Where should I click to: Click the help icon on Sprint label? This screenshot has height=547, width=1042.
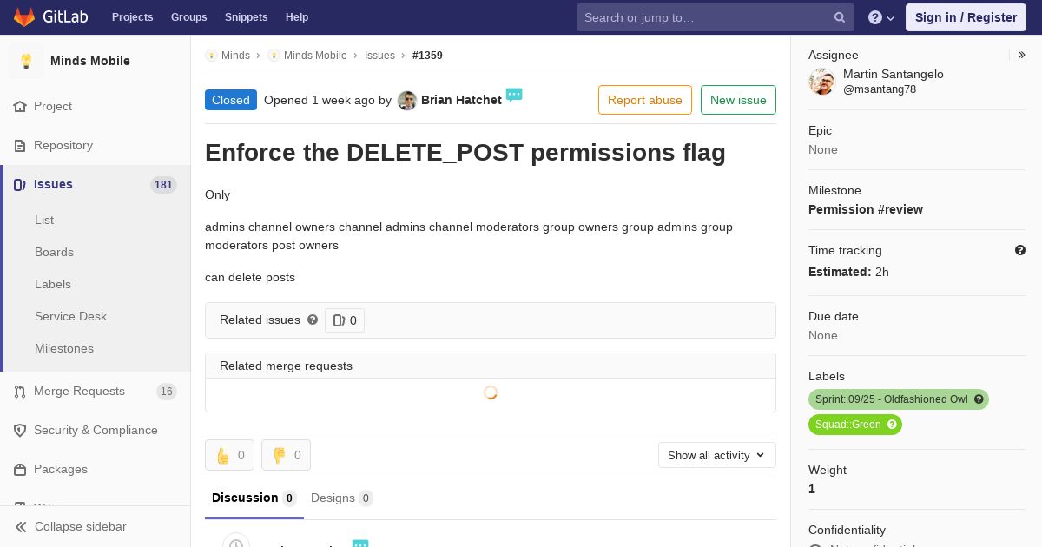click(x=979, y=399)
